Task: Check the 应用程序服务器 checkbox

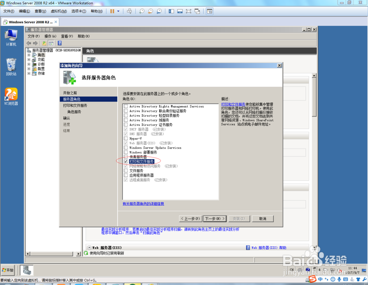Action: click(x=126, y=175)
